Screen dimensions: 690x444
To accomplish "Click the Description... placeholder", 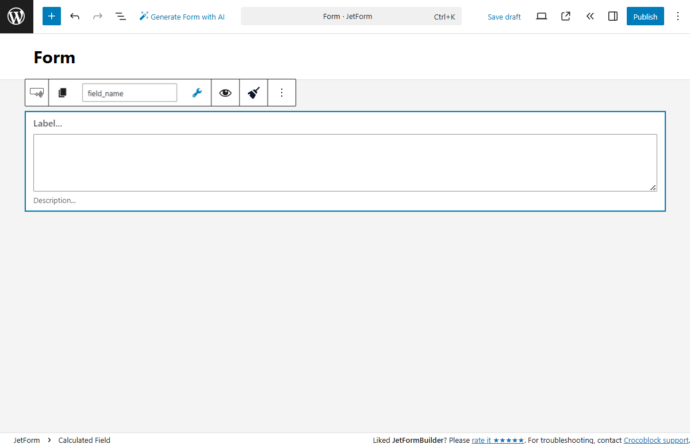I will (55, 200).
